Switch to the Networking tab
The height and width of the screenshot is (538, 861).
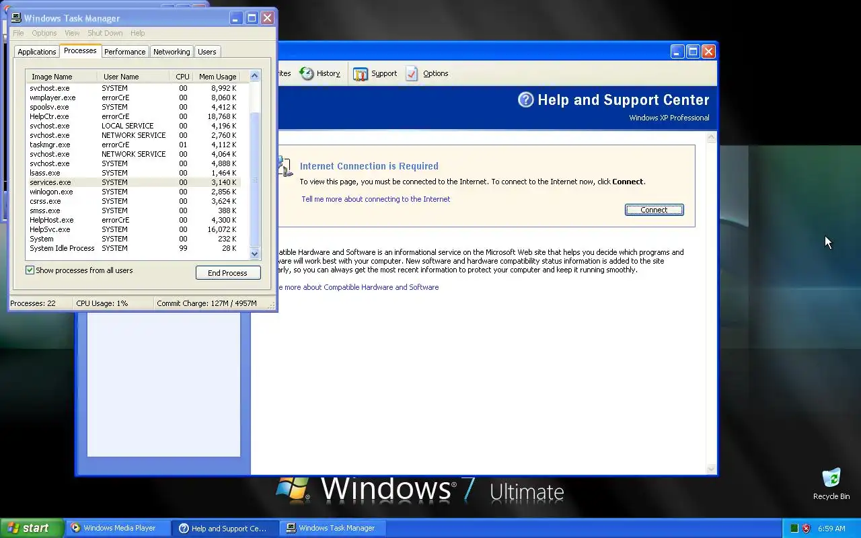click(x=172, y=52)
